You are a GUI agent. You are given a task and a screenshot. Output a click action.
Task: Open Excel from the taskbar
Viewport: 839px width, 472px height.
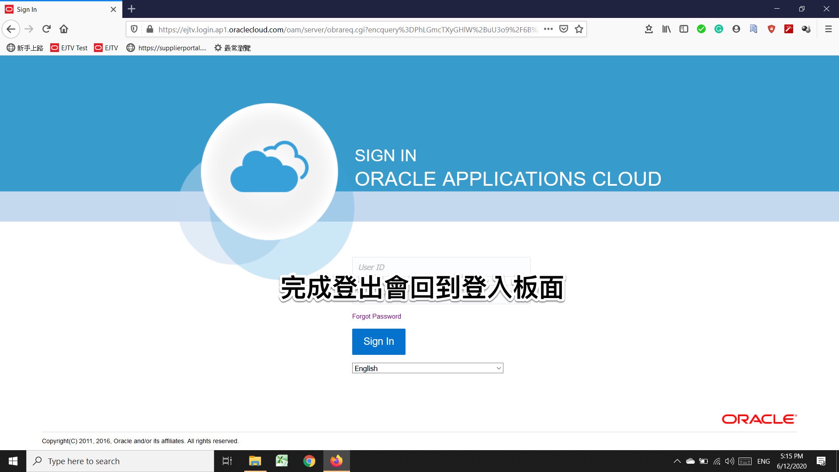pos(282,461)
